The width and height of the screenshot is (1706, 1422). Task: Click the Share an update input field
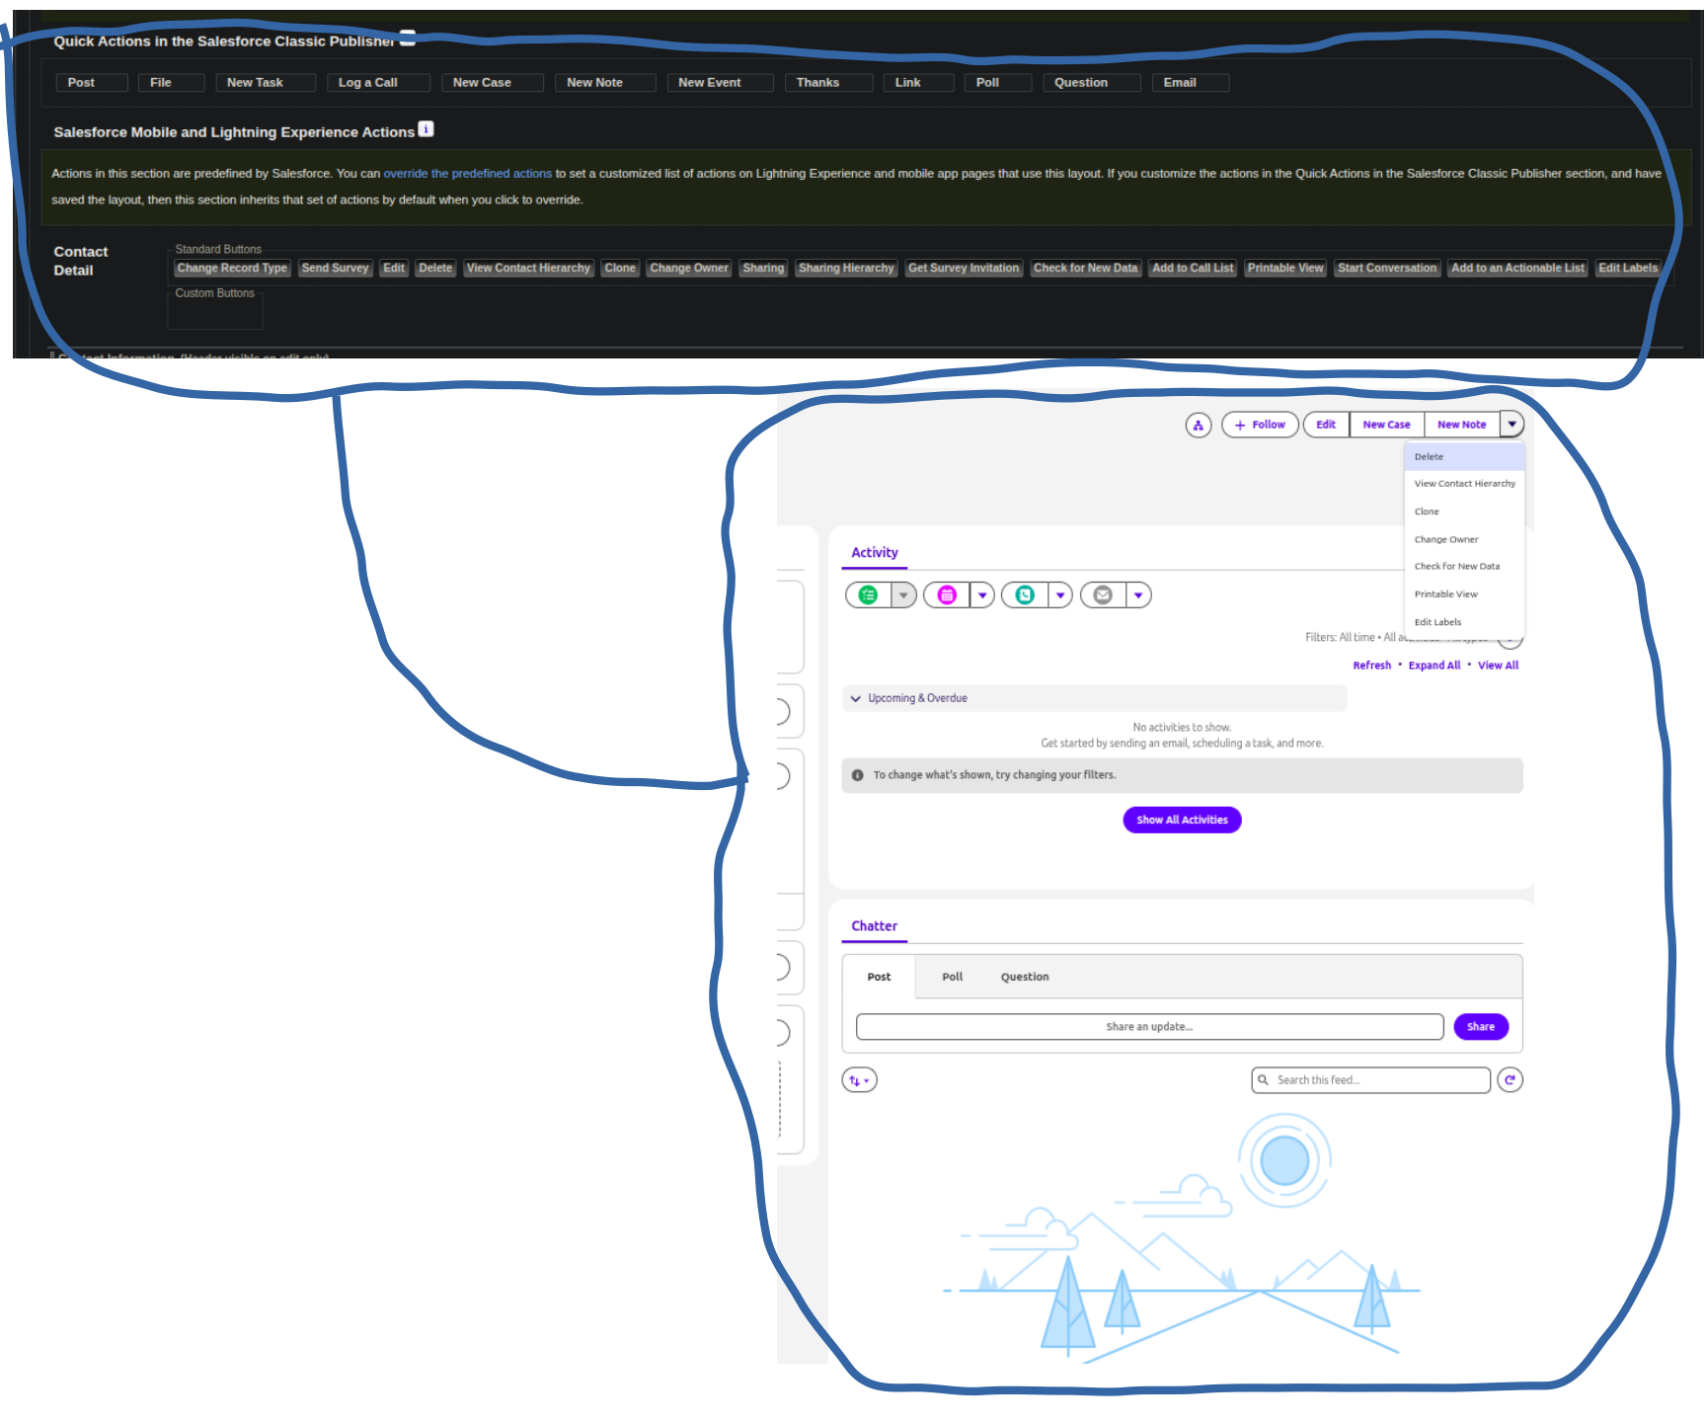click(1149, 1027)
